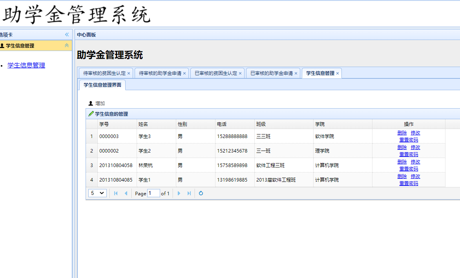Image resolution: width=460 pixels, height=278 pixels.
Task: Open the 学生信息管理 sidebar link
Action: (26, 65)
